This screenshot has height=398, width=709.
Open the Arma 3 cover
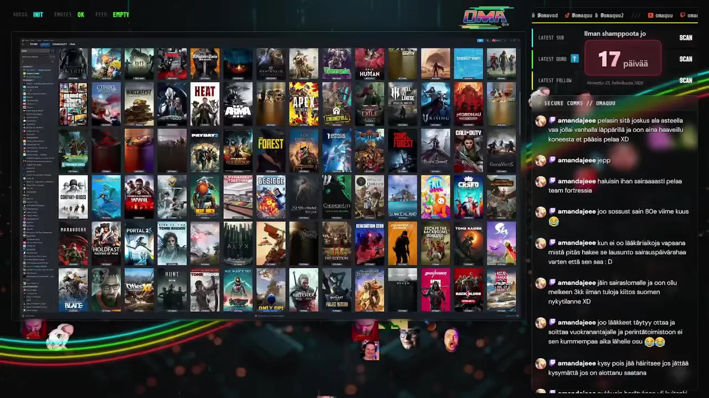238,104
